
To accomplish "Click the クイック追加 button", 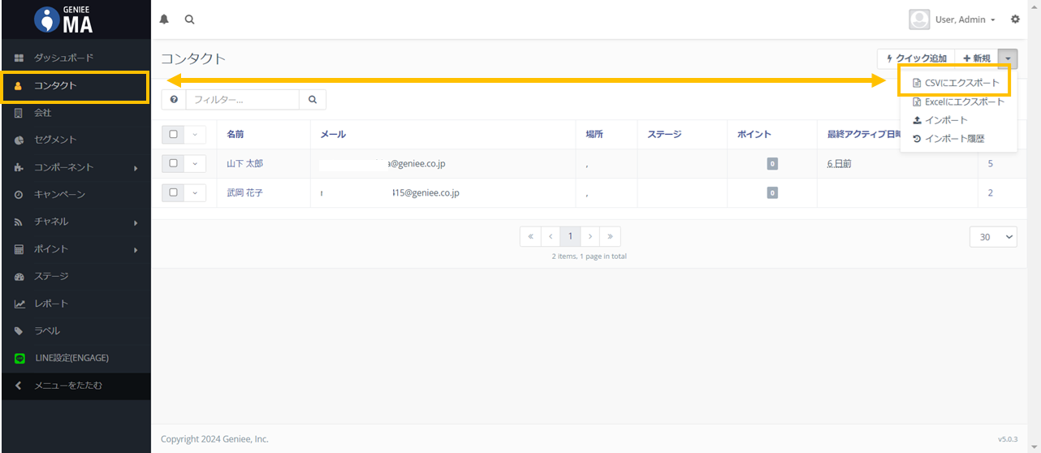I will pyautogui.click(x=915, y=58).
